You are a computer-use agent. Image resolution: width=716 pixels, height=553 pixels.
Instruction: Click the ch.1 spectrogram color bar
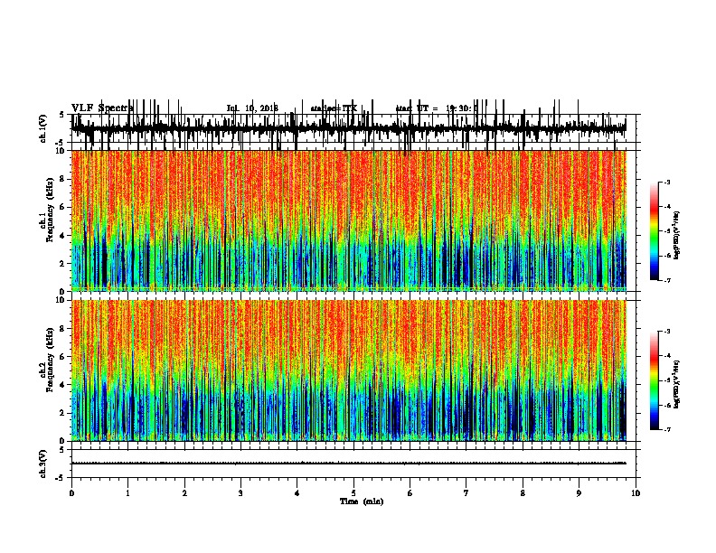tap(655, 231)
